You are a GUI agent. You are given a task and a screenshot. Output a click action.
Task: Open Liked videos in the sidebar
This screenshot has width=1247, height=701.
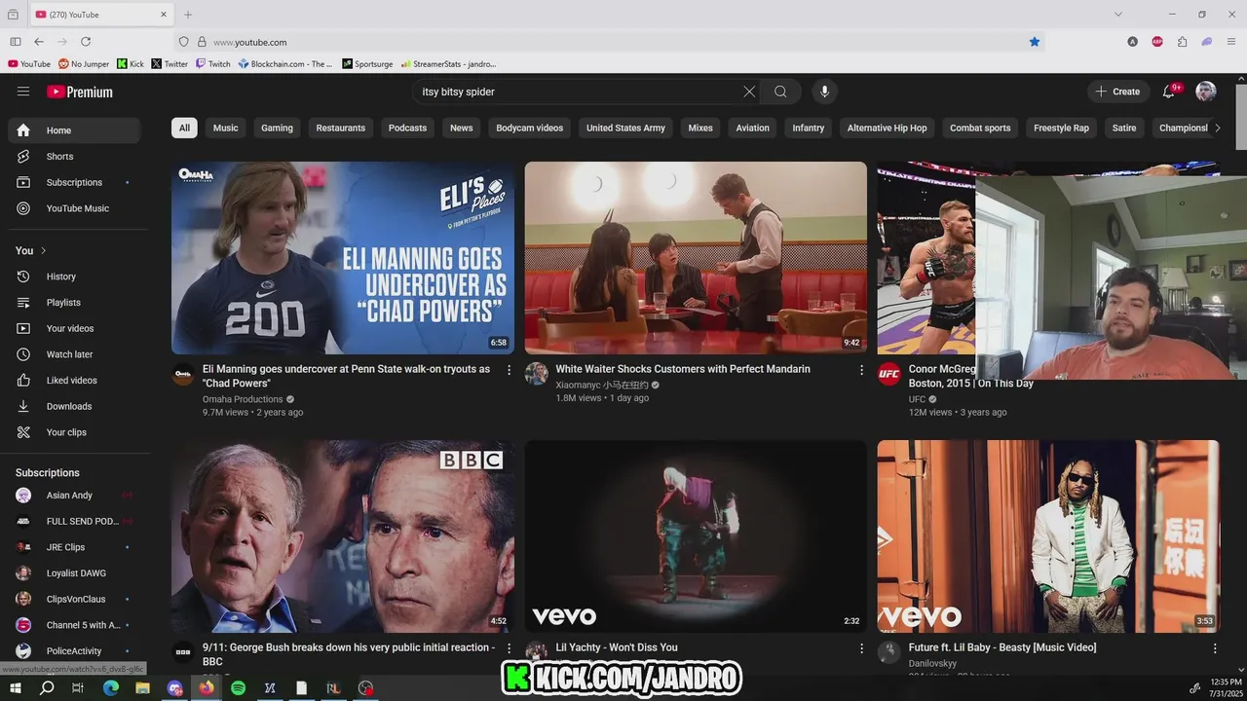point(74,381)
